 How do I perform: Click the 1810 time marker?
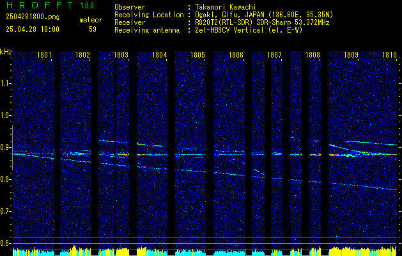pyautogui.click(x=389, y=55)
